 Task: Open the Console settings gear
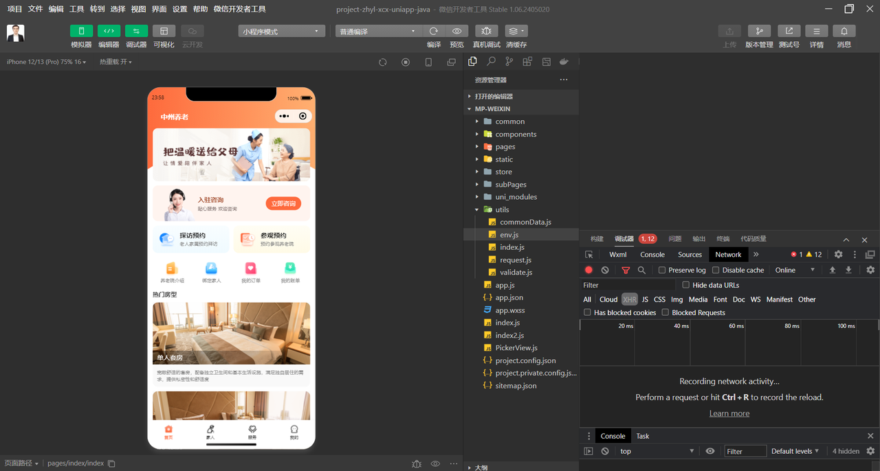coord(870,451)
